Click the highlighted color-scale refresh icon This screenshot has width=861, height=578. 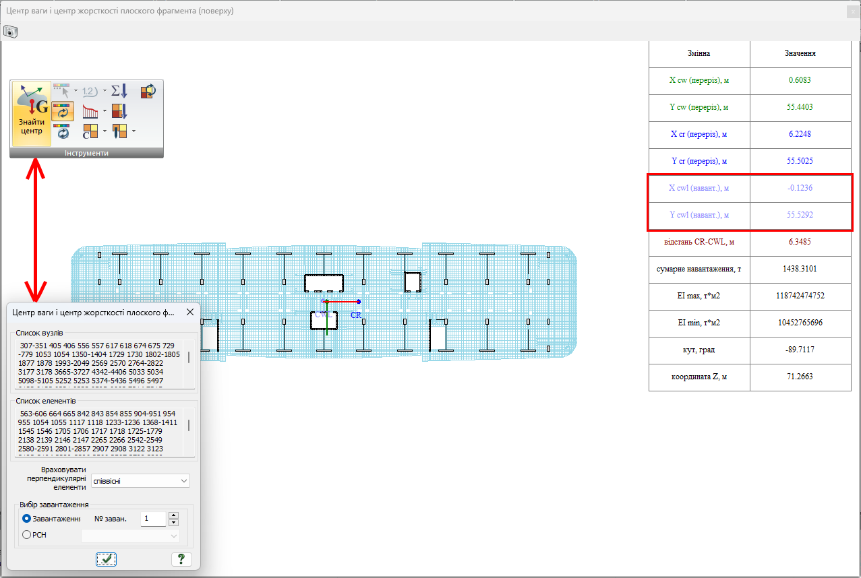[63, 111]
